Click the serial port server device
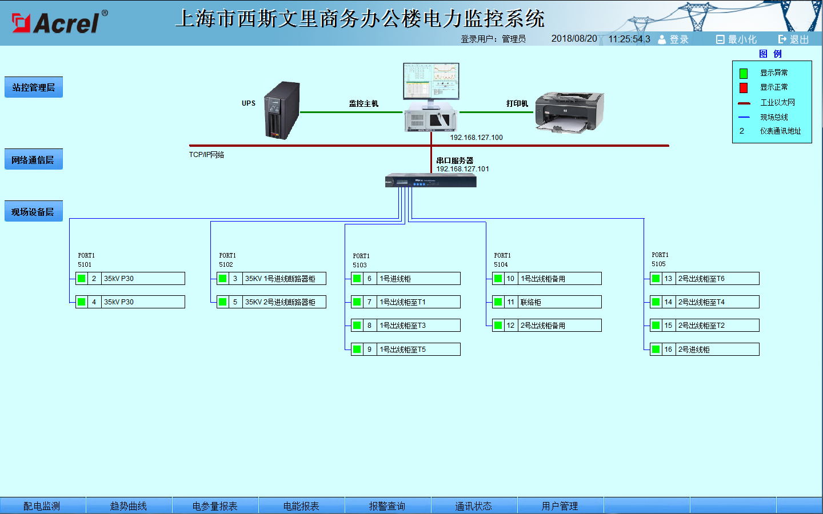This screenshot has height=514, width=823. tap(430, 181)
